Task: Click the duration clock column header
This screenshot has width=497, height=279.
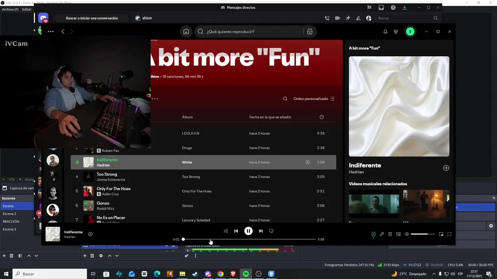Action: (x=321, y=117)
